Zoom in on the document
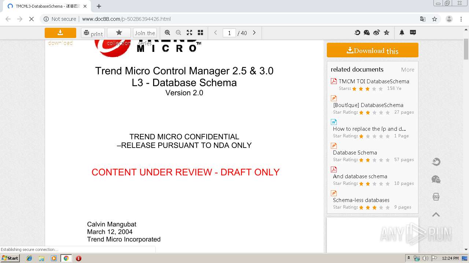This screenshot has height=263, width=469. [x=167, y=33]
